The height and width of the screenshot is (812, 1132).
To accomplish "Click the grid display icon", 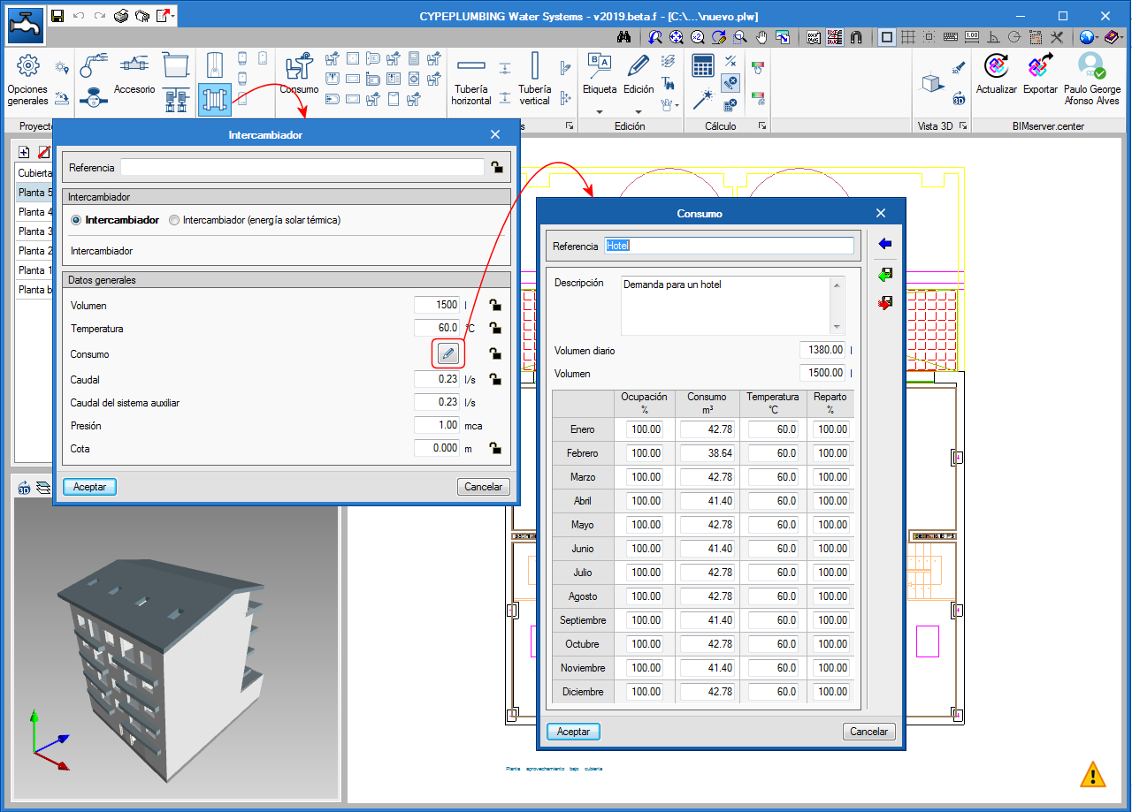I will pyautogui.click(x=907, y=37).
